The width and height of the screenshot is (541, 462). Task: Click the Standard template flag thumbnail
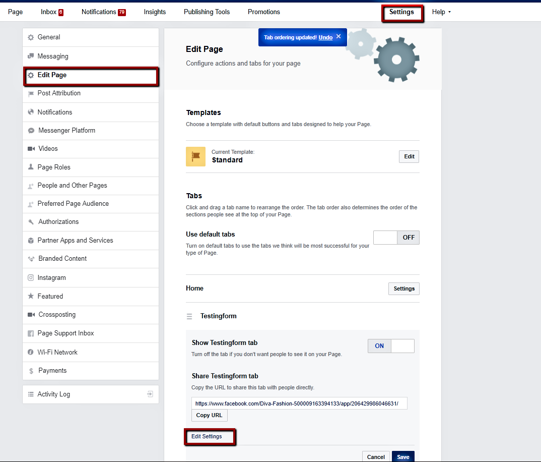pyautogui.click(x=195, y=156)
